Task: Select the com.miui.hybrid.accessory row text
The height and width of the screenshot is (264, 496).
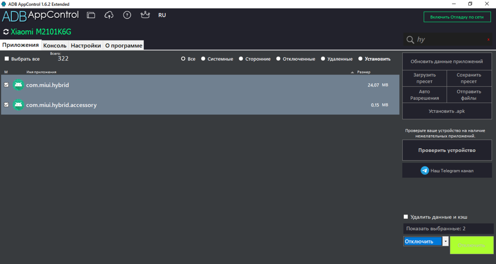Action: click(61, 105)
